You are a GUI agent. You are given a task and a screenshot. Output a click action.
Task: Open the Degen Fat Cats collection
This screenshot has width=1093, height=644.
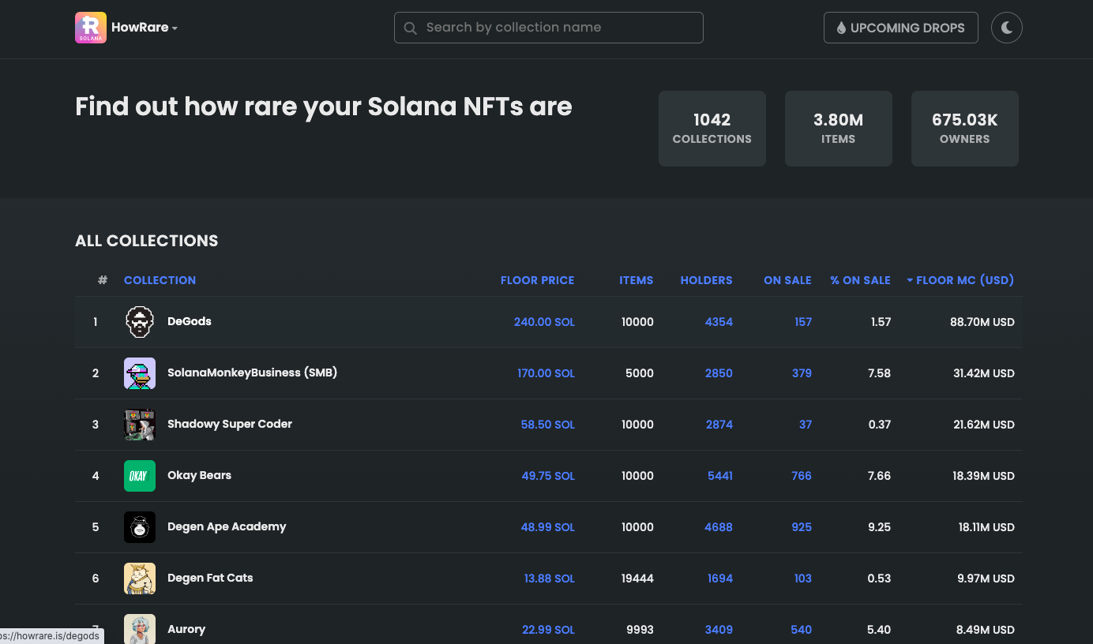(x=210, y=578)
